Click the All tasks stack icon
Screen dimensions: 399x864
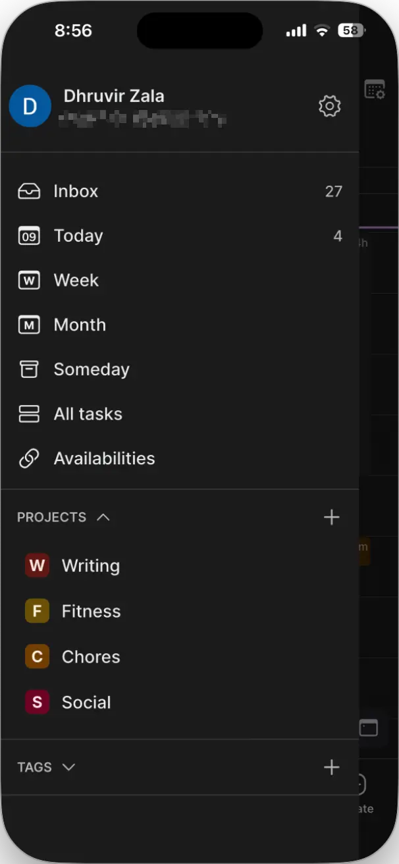(28, 414)
